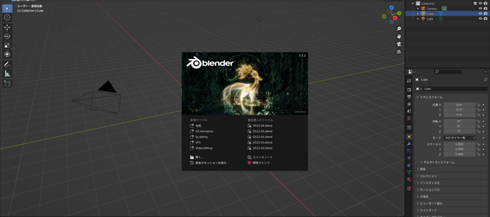Toggle the Rotation X lock icon
Viewport: 490px width, 217px height.
click(478, 122)
